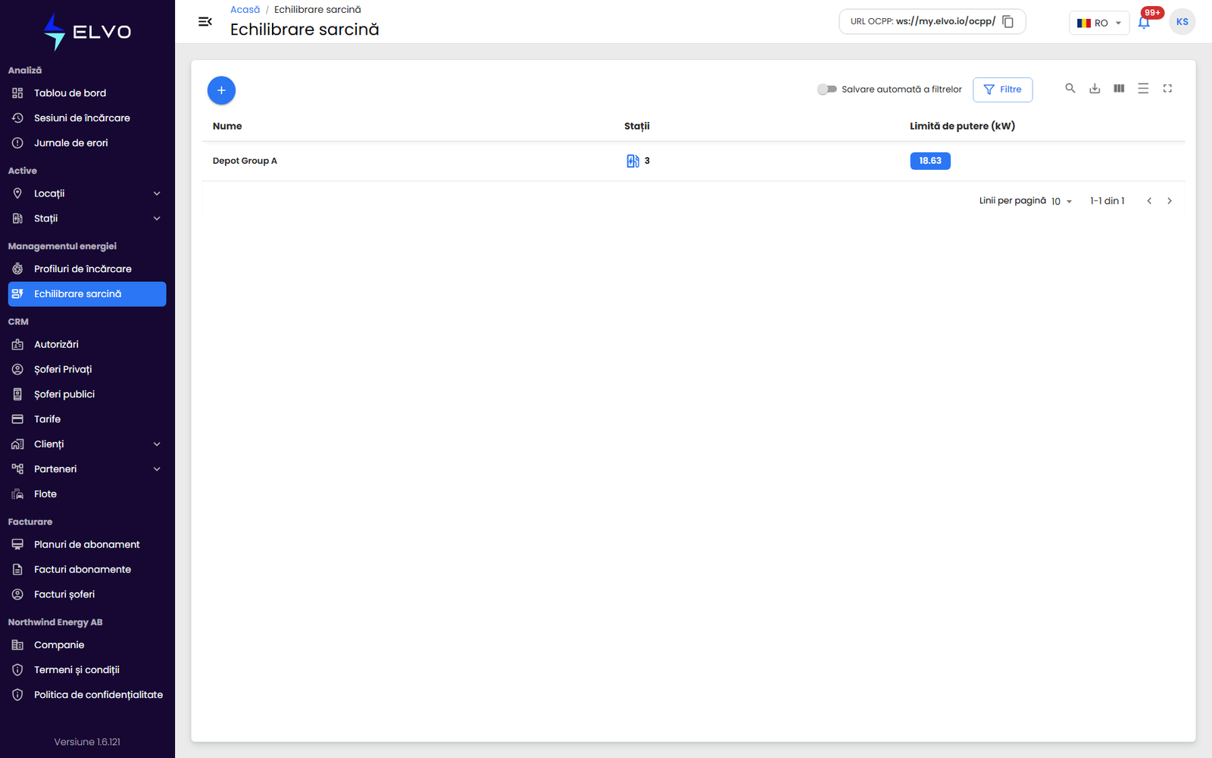The height and width of the screenshot is (758, 1212).
Task: Open Planuri de abonament
Action: click(x=87, y=544)
